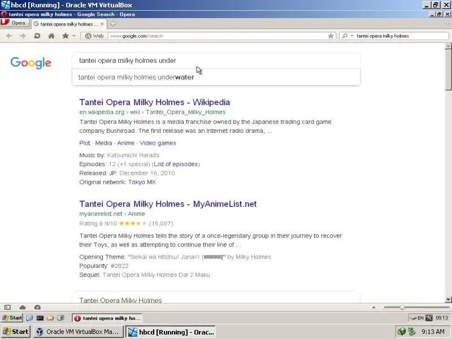Open Tantei Opera Milky Holmes - MyAnimeList.net result
Viewport: 452px width, 339px height.
pos(168,204)
